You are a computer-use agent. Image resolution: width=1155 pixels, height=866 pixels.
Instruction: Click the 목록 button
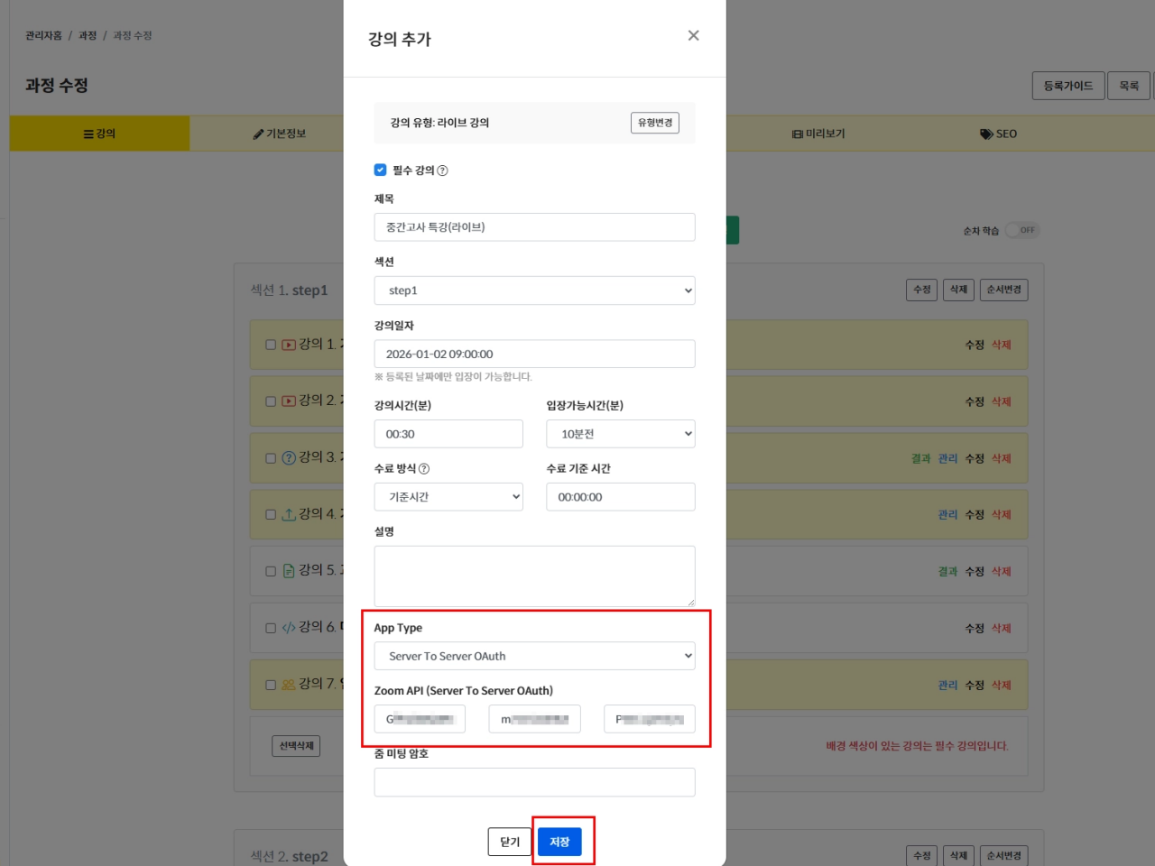click(1129, 86)
